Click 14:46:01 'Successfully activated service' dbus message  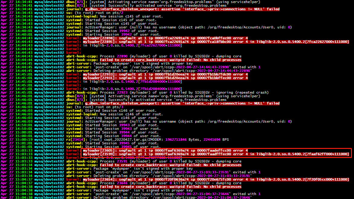coord(159,100)
